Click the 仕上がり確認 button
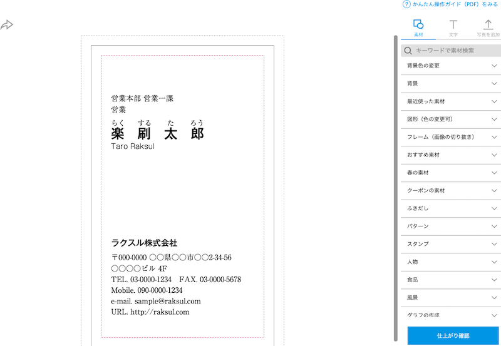 [x=453, y=336]
